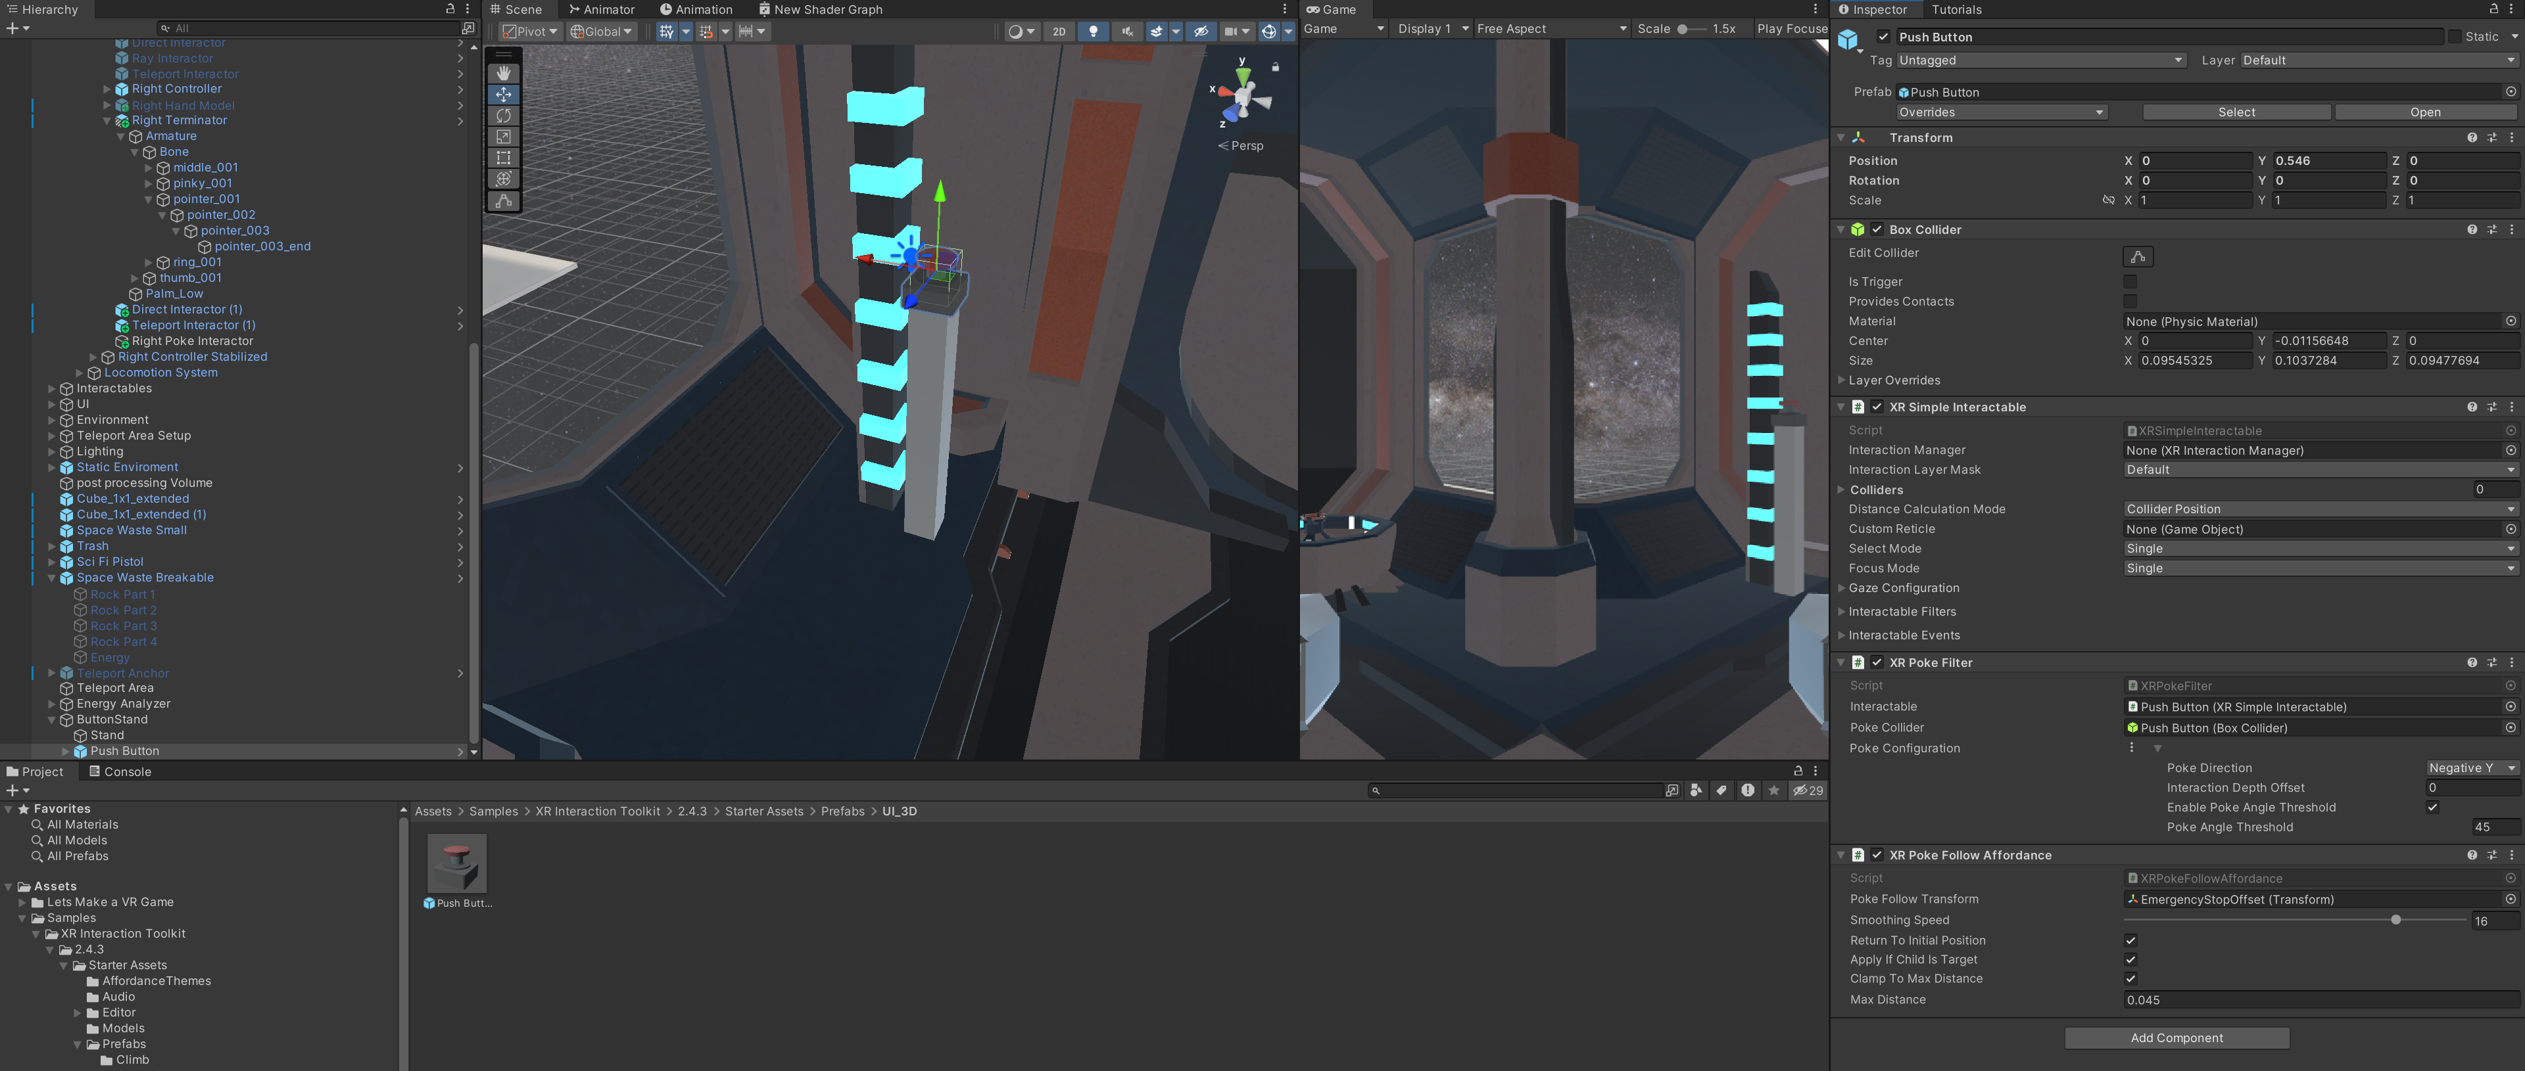Screen dimensions: 2525x1071
Task: Click the prefab Open button
Action: pos(2424,113)
